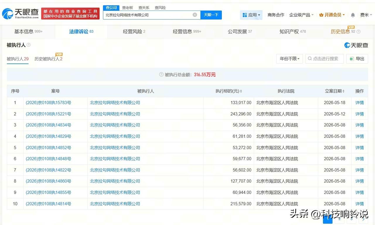Open the 年份不限 year filter
Image resolution: width=375 pixels, height=225 pixels.
point(289,59)
